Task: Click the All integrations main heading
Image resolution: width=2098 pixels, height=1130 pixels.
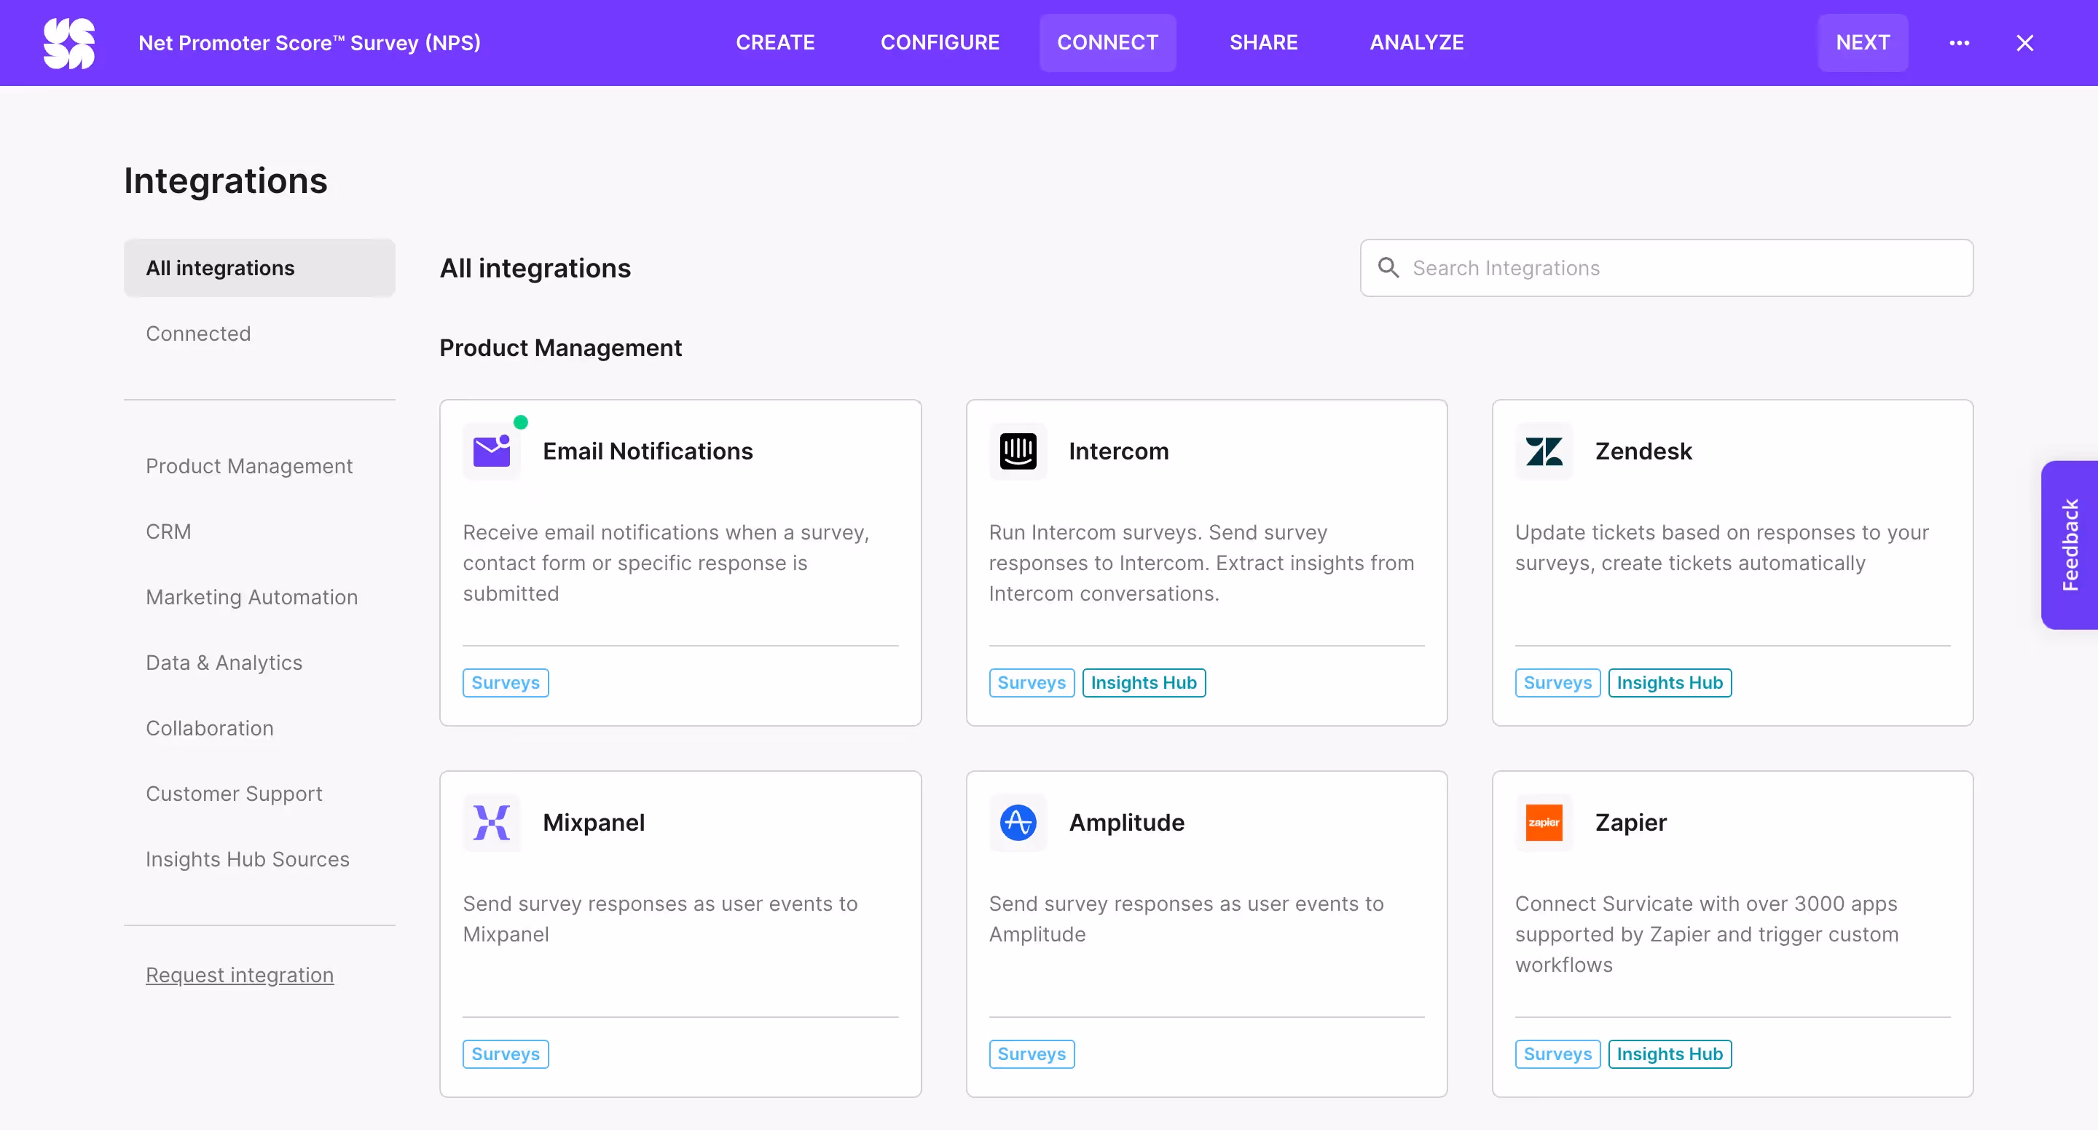Action: click(x=535, y=268)
